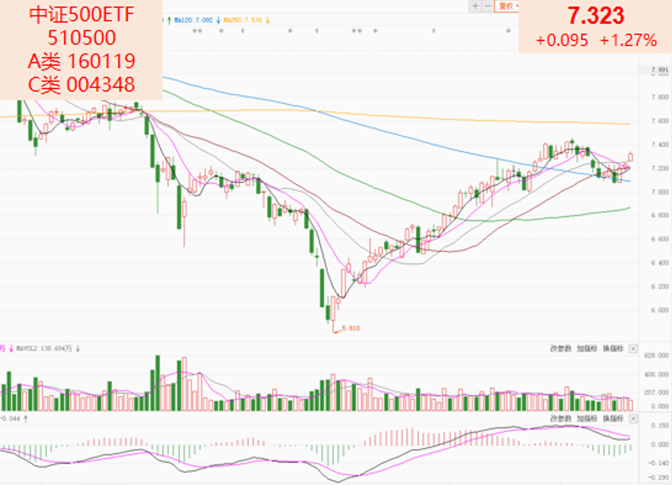
Task: Click the 5.810 low price marker
Action: pos(351,328)
